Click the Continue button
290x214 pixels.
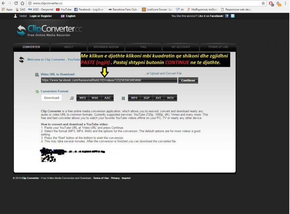[x=188, y=80]
